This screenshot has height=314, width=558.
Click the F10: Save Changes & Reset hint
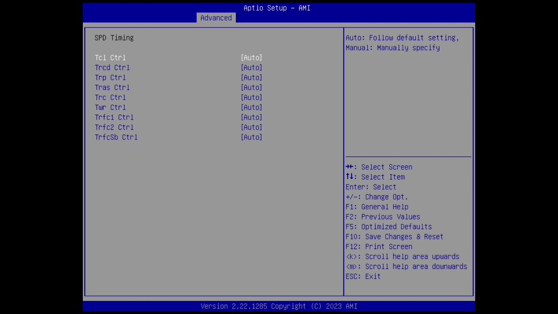pyautogui.click(x=395, y=237)
